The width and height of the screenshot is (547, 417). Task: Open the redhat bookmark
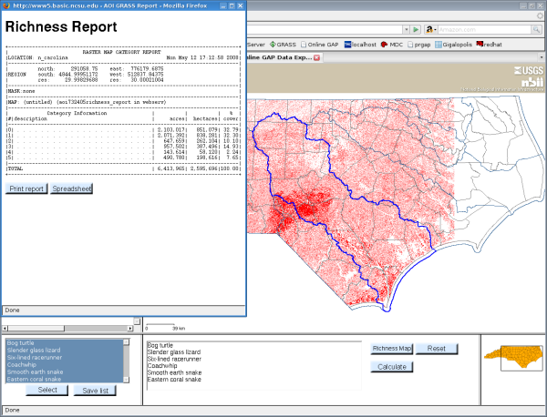point(489,45)
